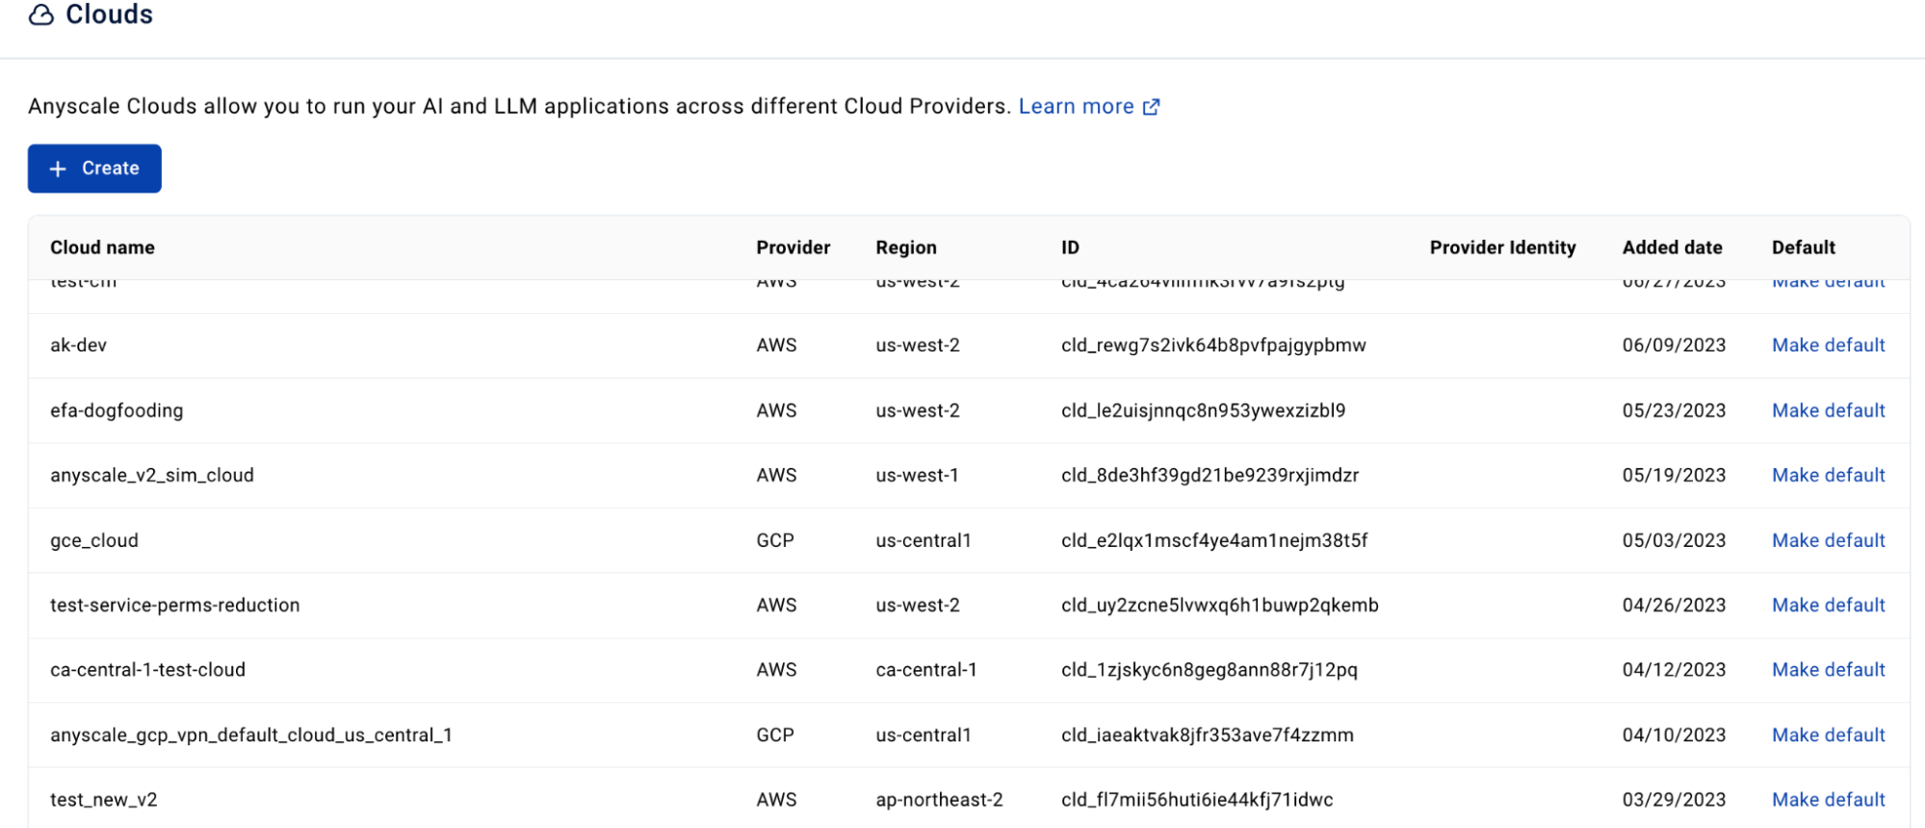Click the ap-northeast-2 region cell
The width and height of the screenshot is (1925, 828).
click(939, 799)
